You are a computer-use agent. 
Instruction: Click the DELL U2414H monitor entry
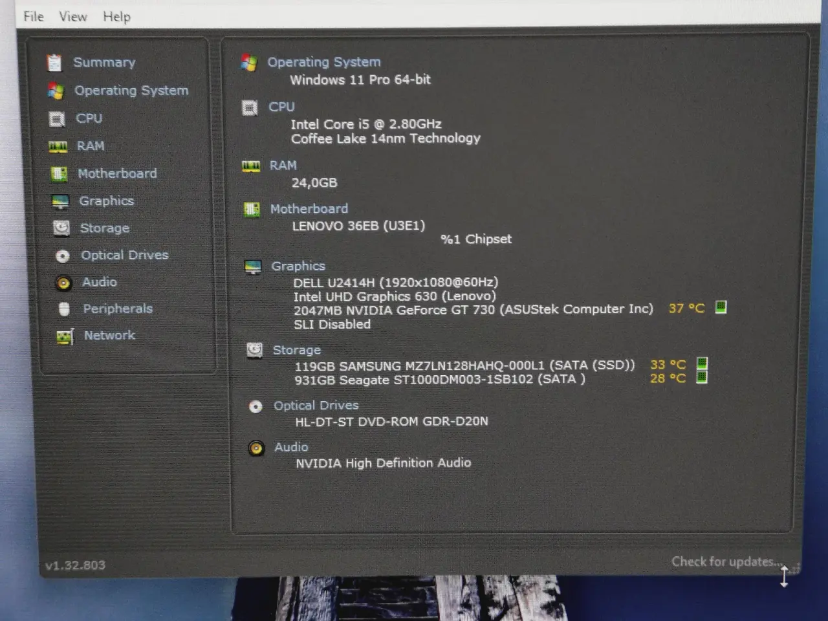pos(396,283)
